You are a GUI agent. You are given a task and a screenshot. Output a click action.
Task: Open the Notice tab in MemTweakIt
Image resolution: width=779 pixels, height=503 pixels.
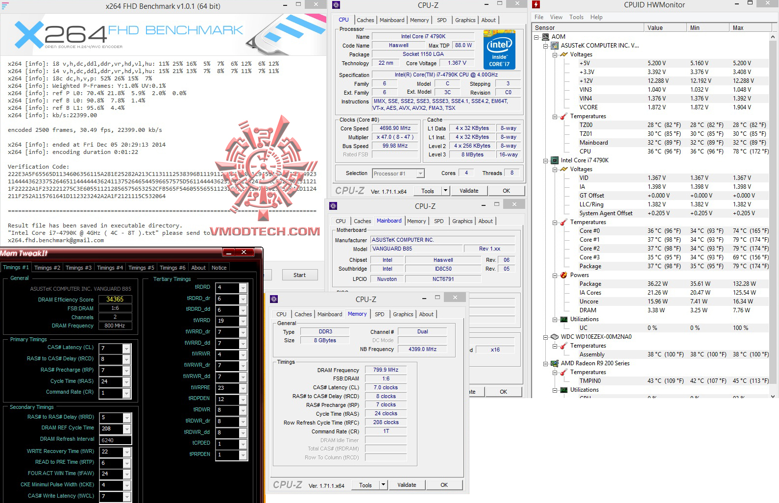click(x=219, y=268)
